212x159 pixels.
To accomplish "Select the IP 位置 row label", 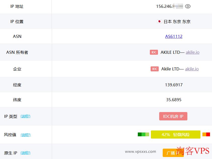I will pyautogui.click(x=17, y=21).
